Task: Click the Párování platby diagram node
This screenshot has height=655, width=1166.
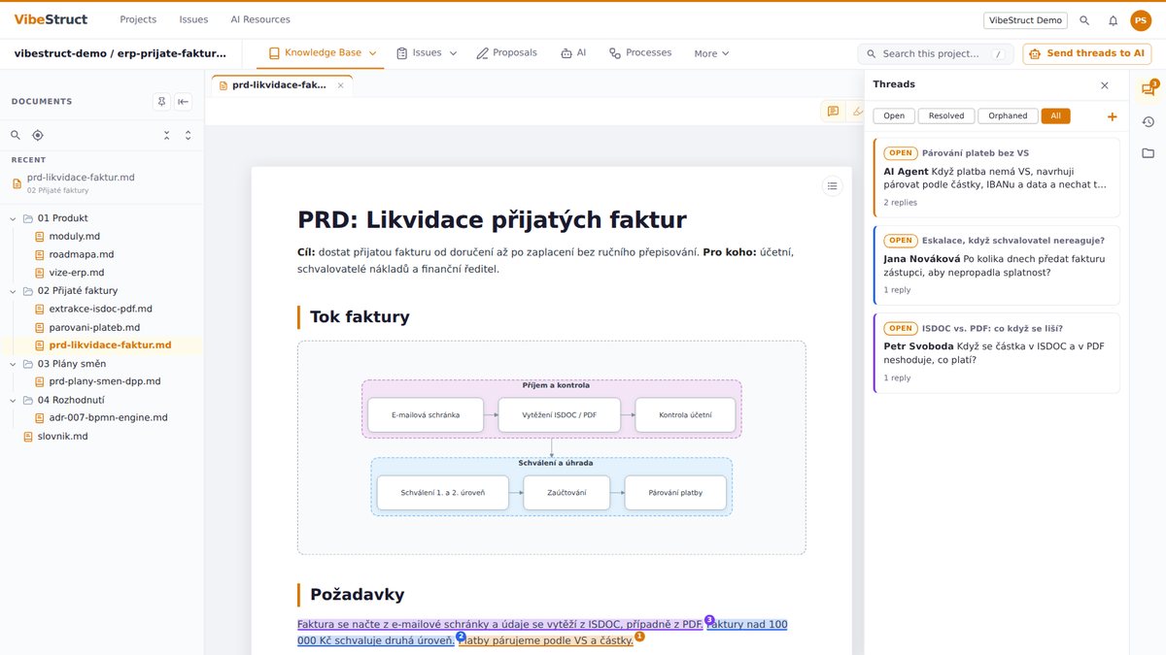Action: point(675,493)
